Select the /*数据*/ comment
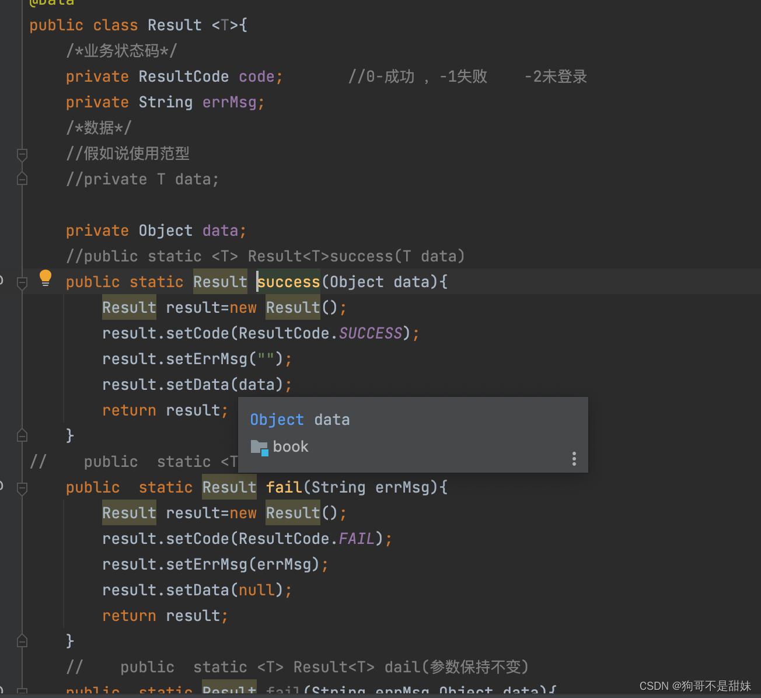Screen dimensions: 761x698 (x=99, y=128)
